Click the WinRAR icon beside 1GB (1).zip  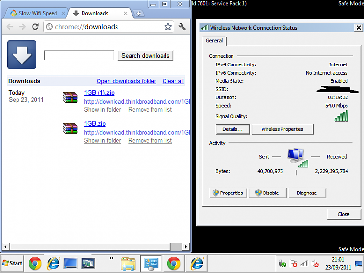coord(70,97)
